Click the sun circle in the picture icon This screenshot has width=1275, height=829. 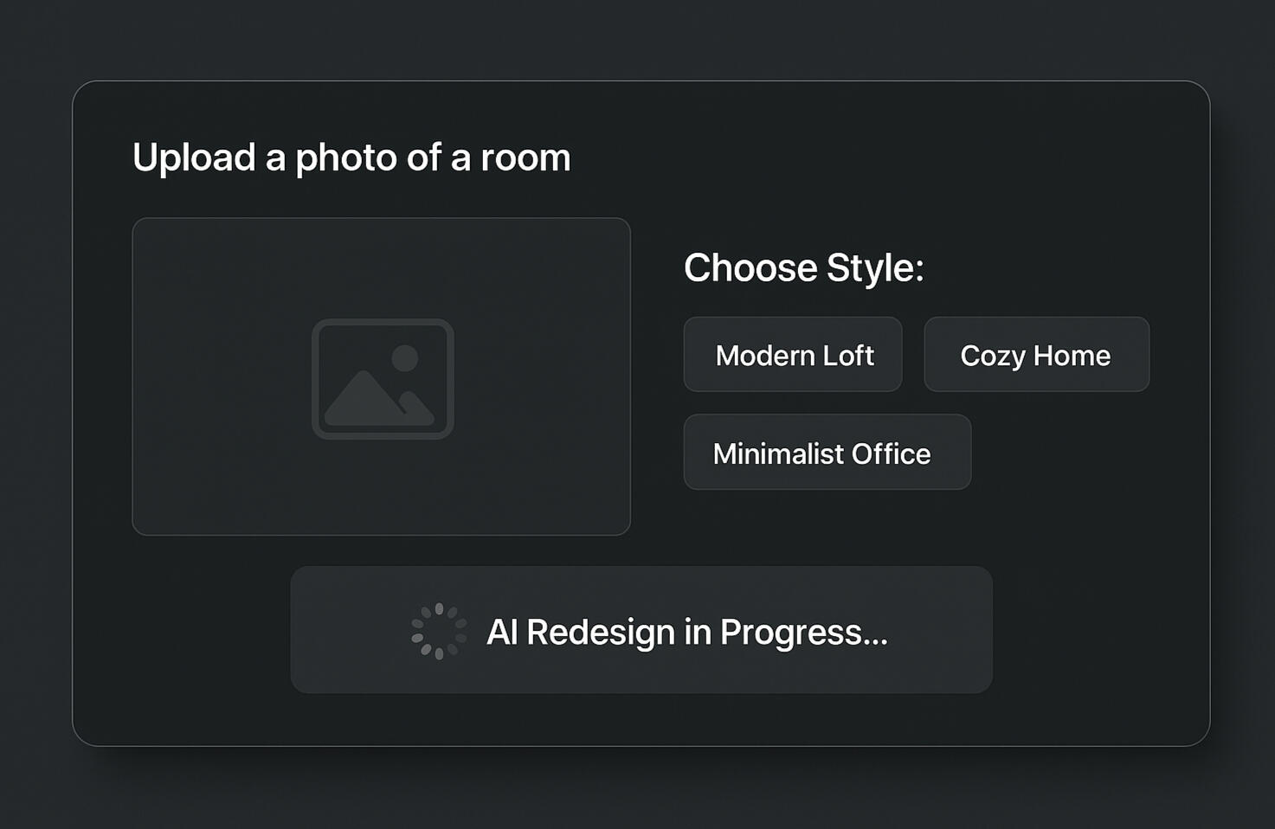(x=404, y=358)
